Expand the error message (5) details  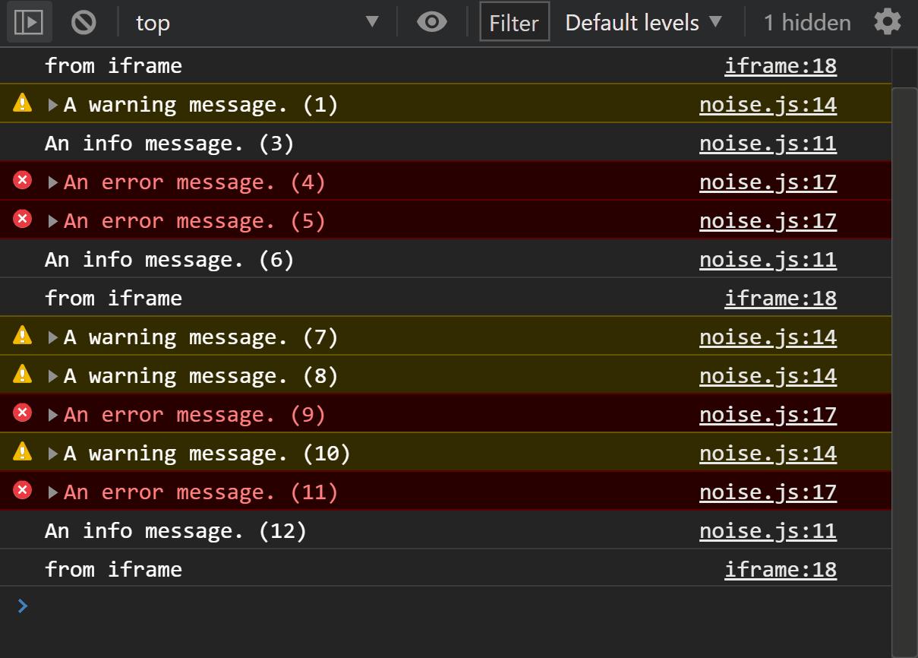pyautogui.click(x=52, y=220)
